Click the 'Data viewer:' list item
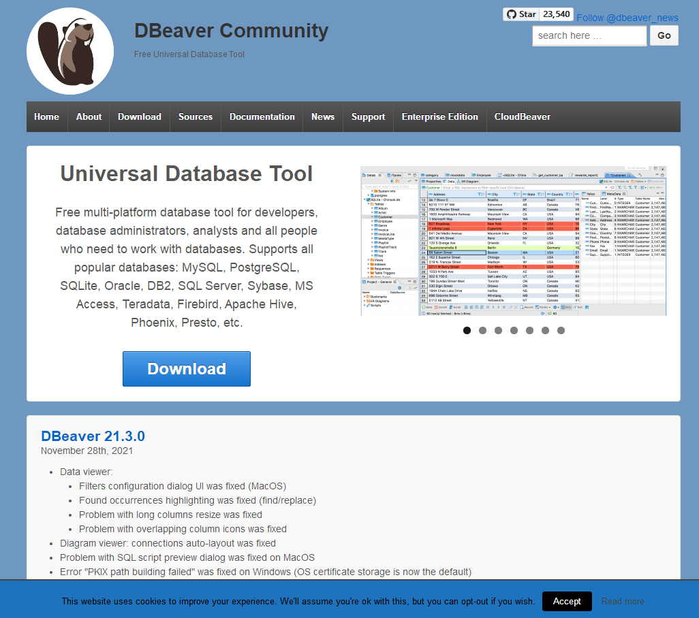This screenshot has width=699, height=618. (87, 472)
